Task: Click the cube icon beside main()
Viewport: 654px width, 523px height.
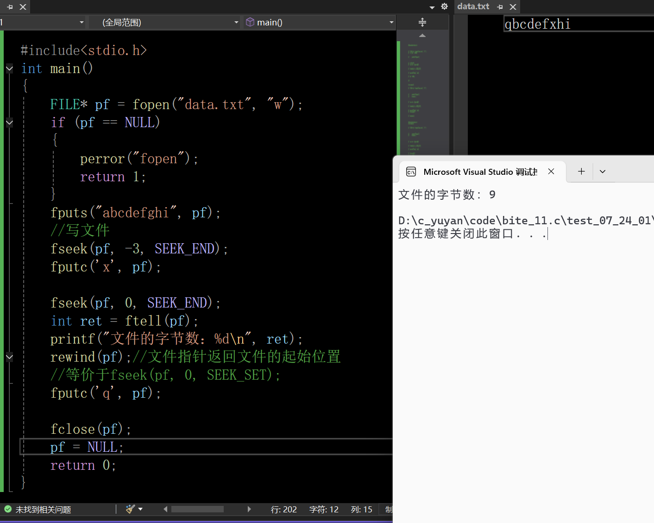Action: pos(250,22)
